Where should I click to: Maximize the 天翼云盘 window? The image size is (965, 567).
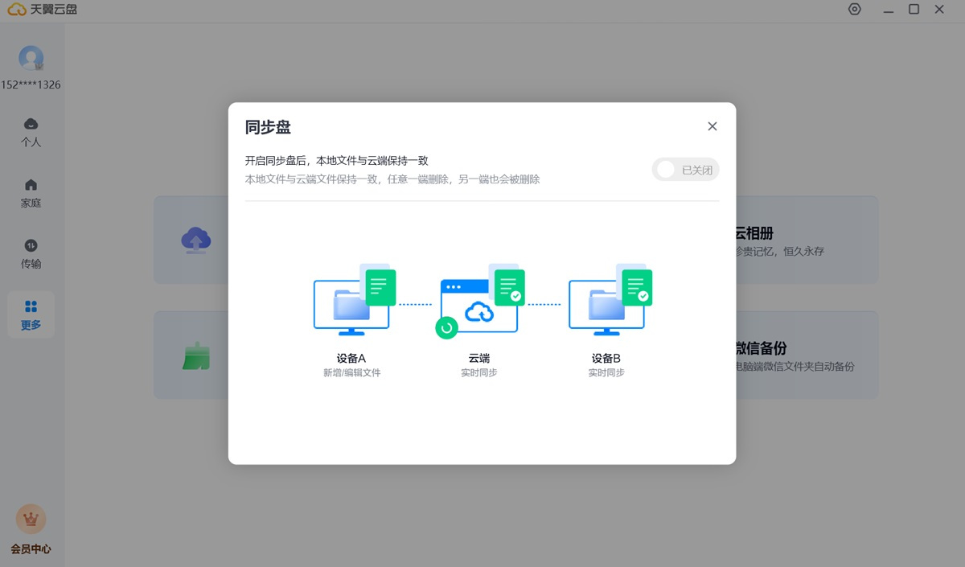(x=914, y=10)
